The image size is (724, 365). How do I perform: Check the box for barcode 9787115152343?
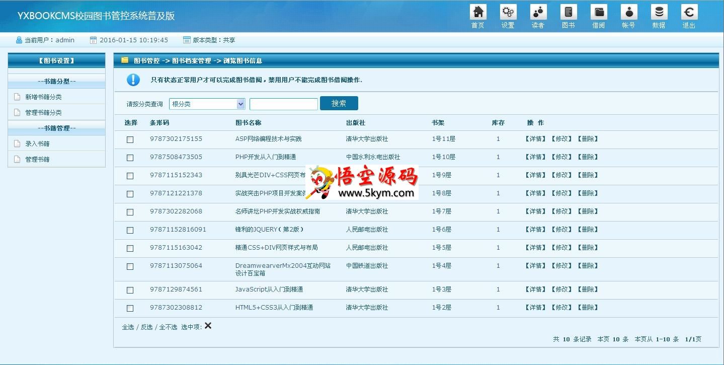(130, 176)
